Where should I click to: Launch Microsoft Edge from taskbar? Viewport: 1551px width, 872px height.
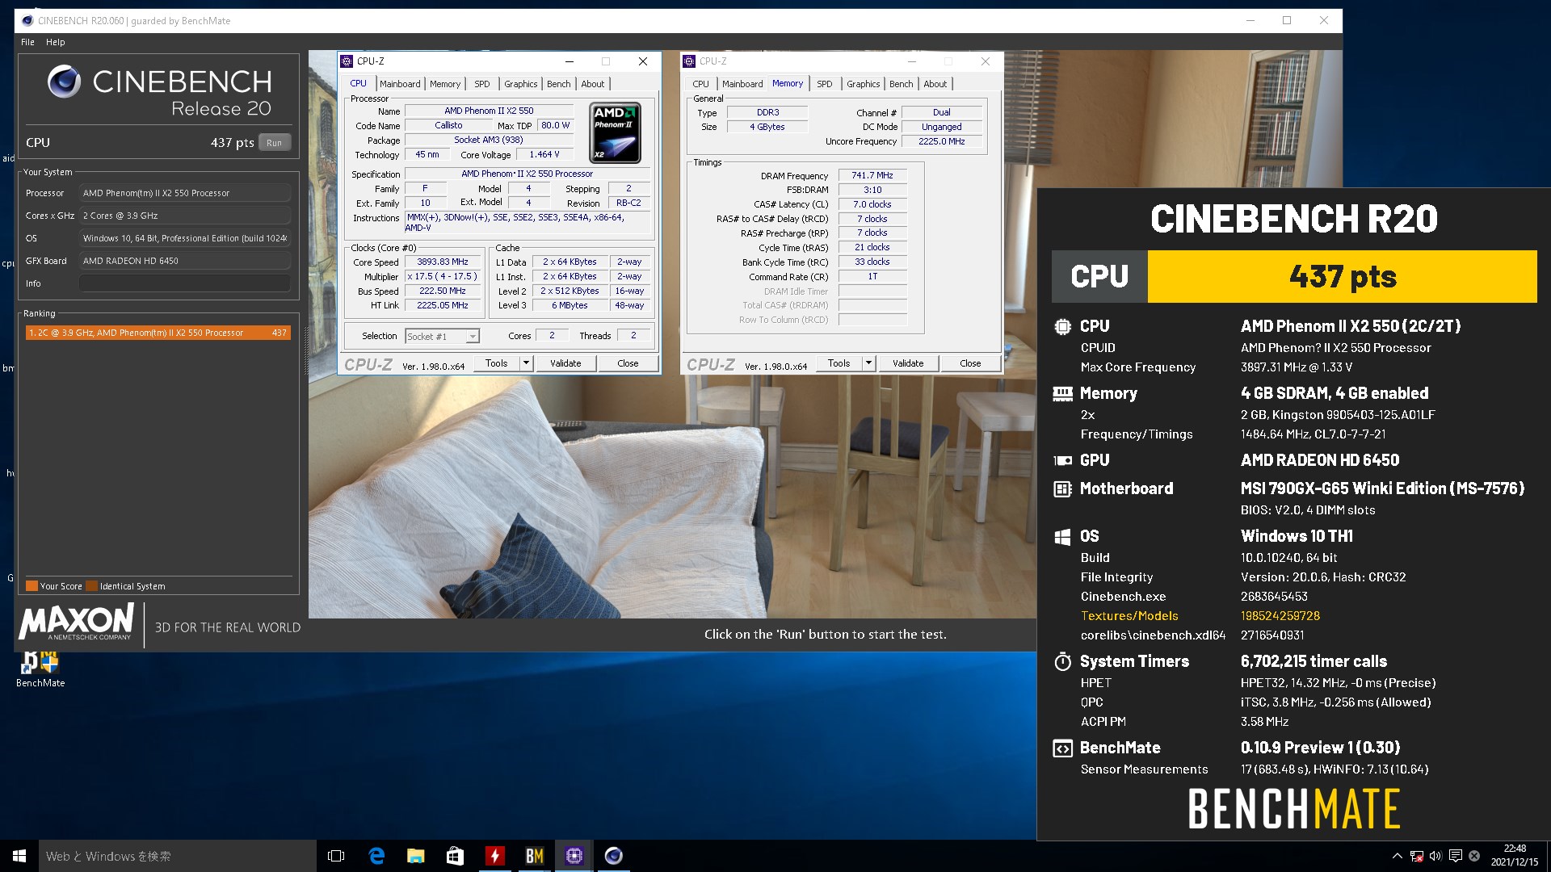tap(376, 856)
